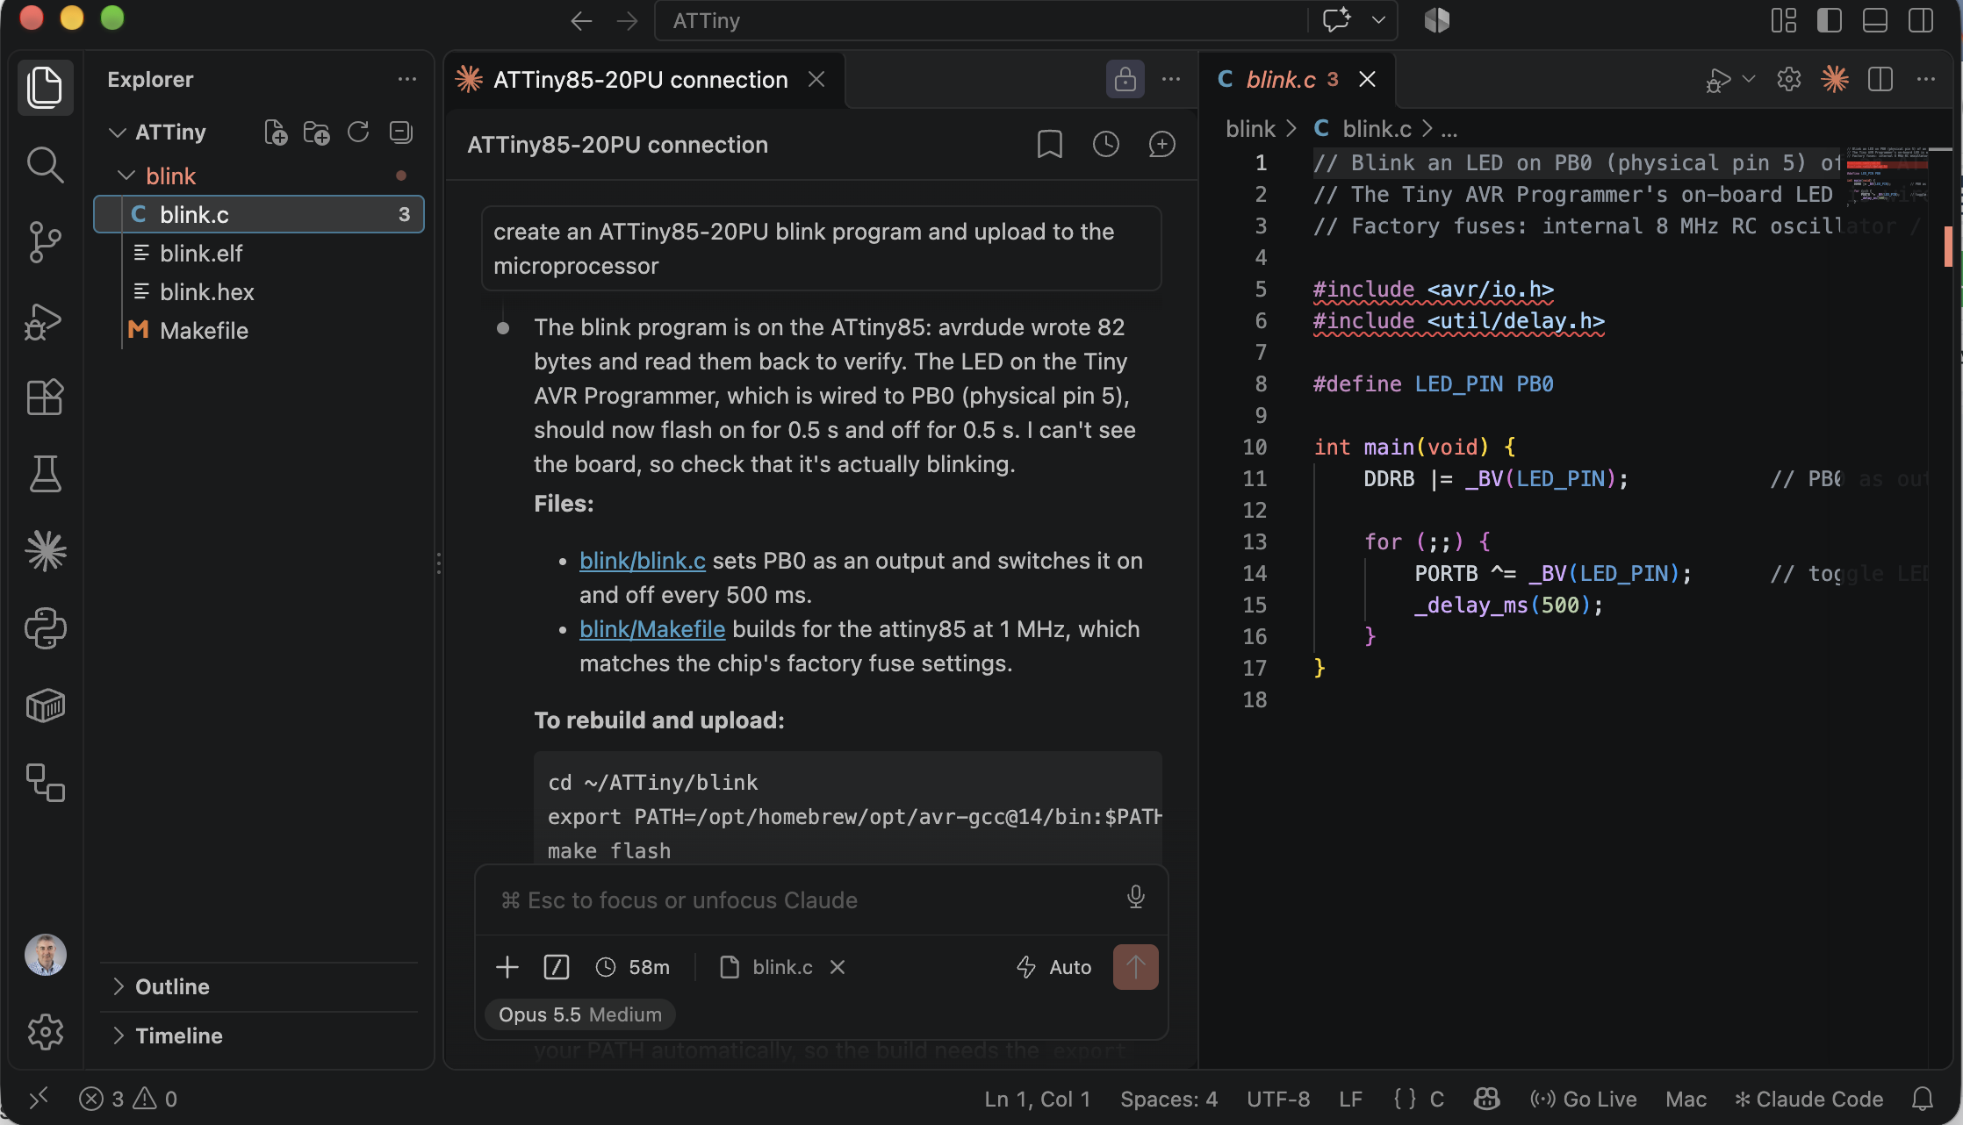Open the Claude Code sidebar panel
Viewport: 1963px width, 1125px height.
(45, 551)
